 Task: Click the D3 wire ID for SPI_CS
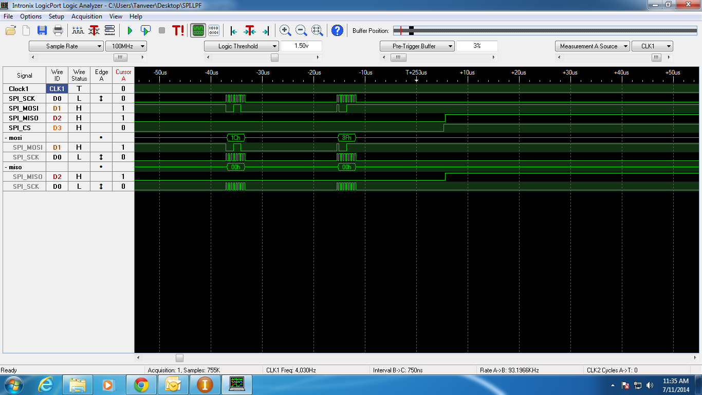pos(57,128)
